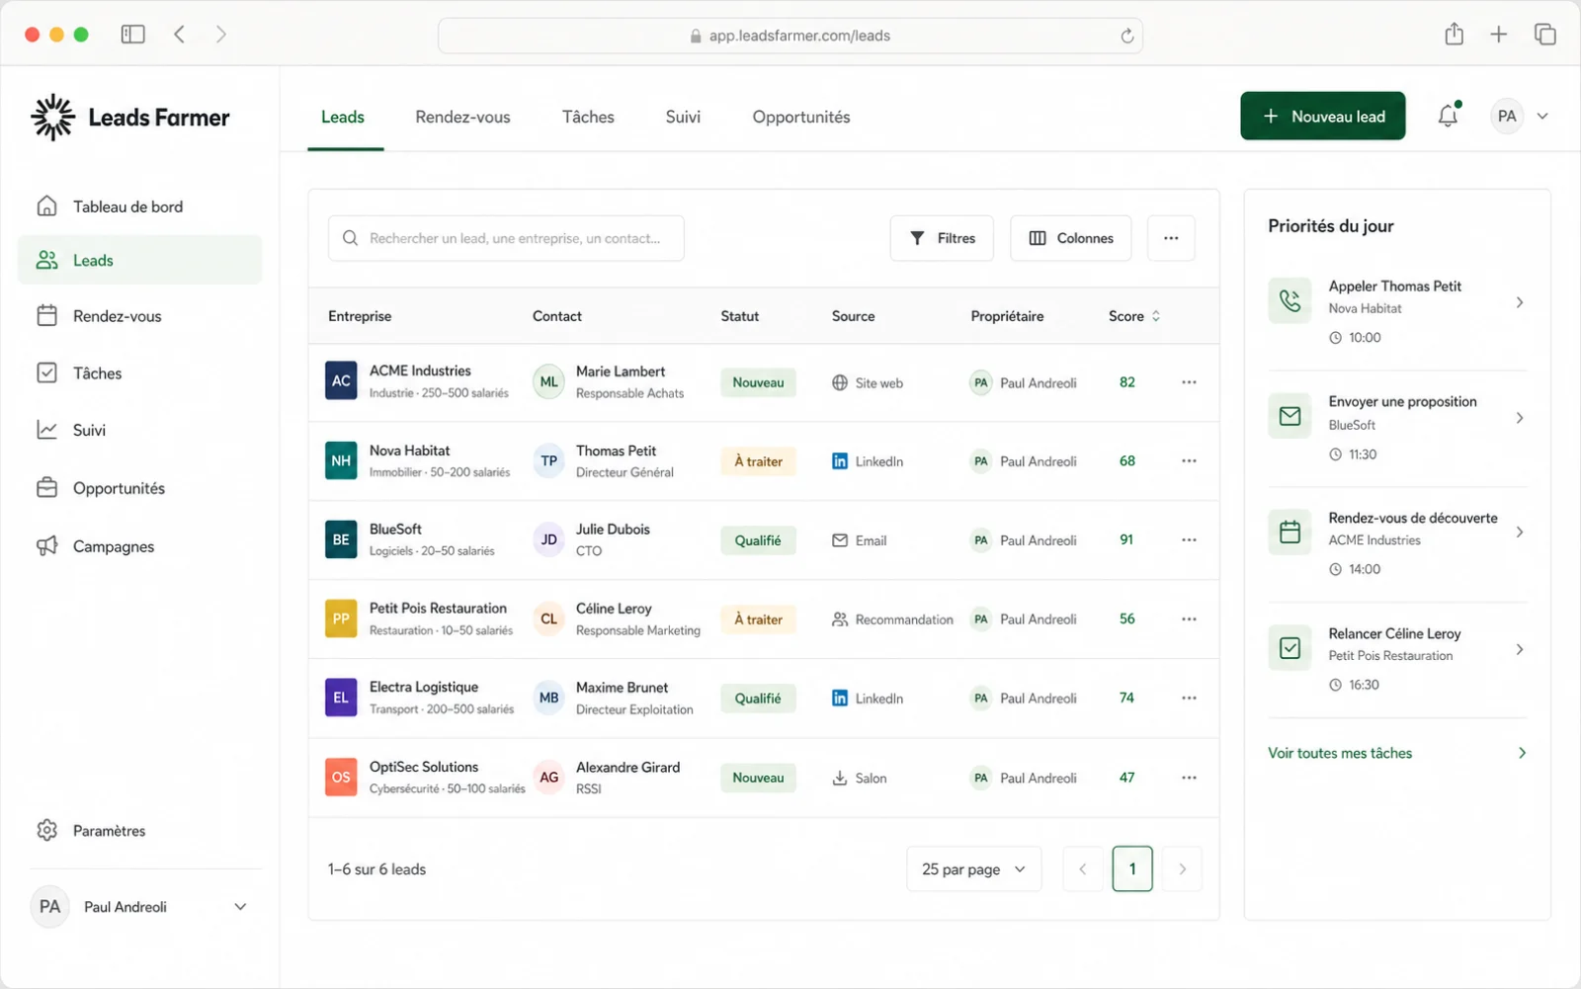Click the notifications bell icon
The image size is (1581, 989).
point(1449,116)
